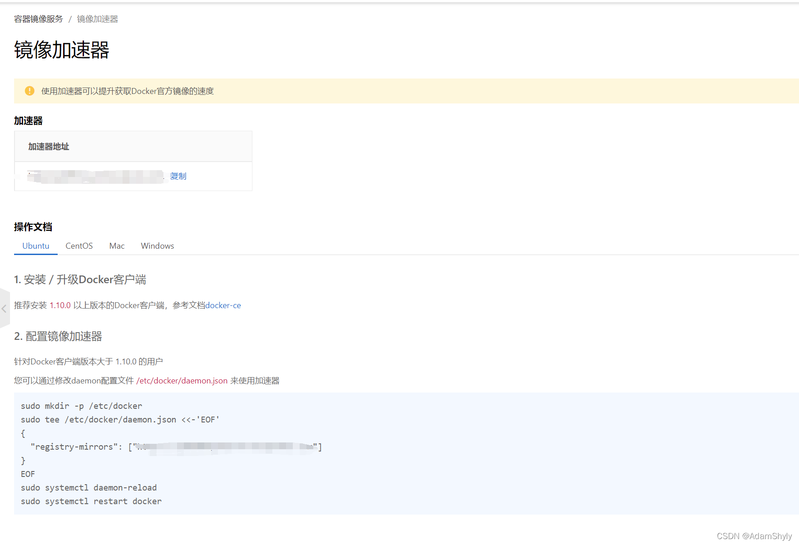Image resolution: width=799 pixels, height=545 pixels.
Task: Switch to the Ubuntu tab
Action: (x=36, y=246)
